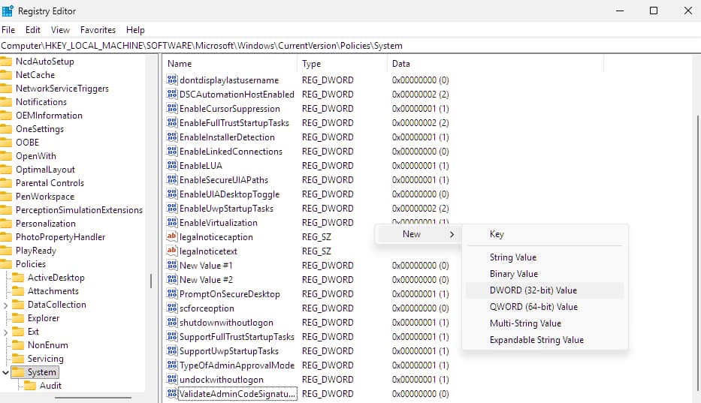Select the Personalization key
Viewport: 701px width, 403px height.
coord(46,224)
